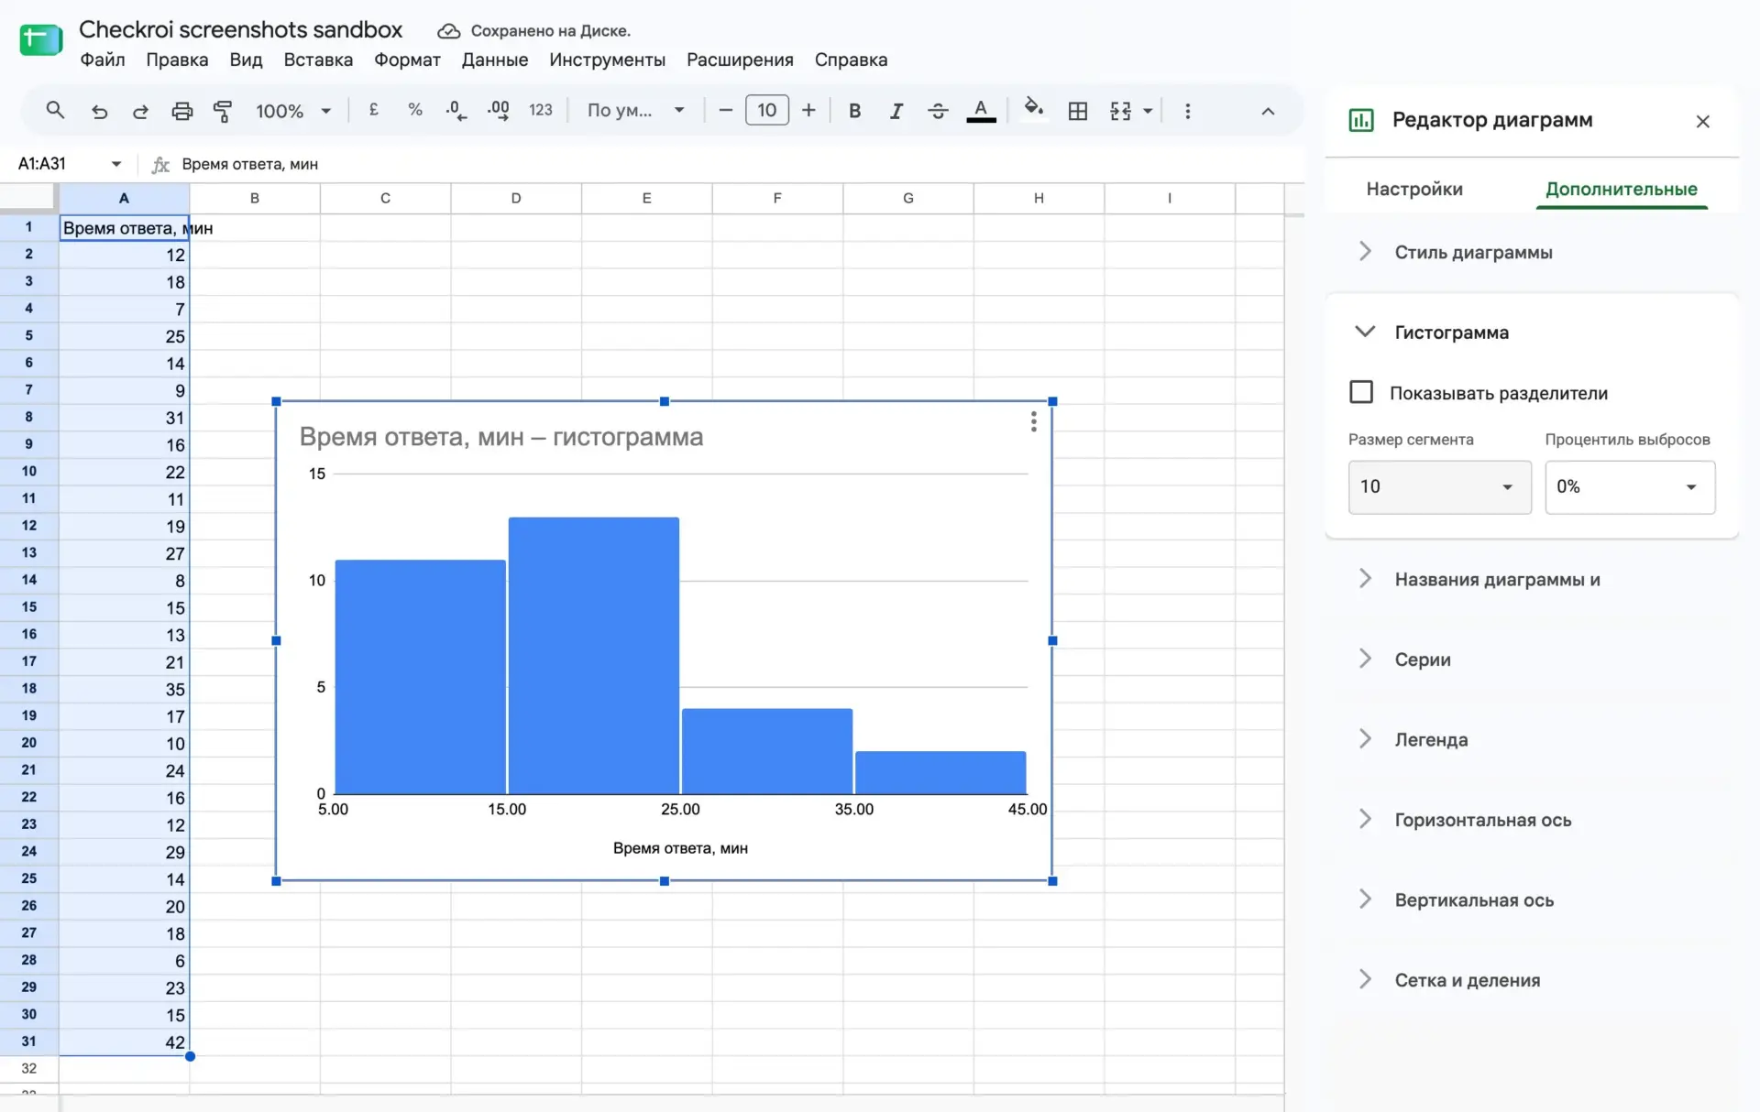Decrease decimal places
Viewport: 1760px width, 1112px height.
(x=456, y=111)
